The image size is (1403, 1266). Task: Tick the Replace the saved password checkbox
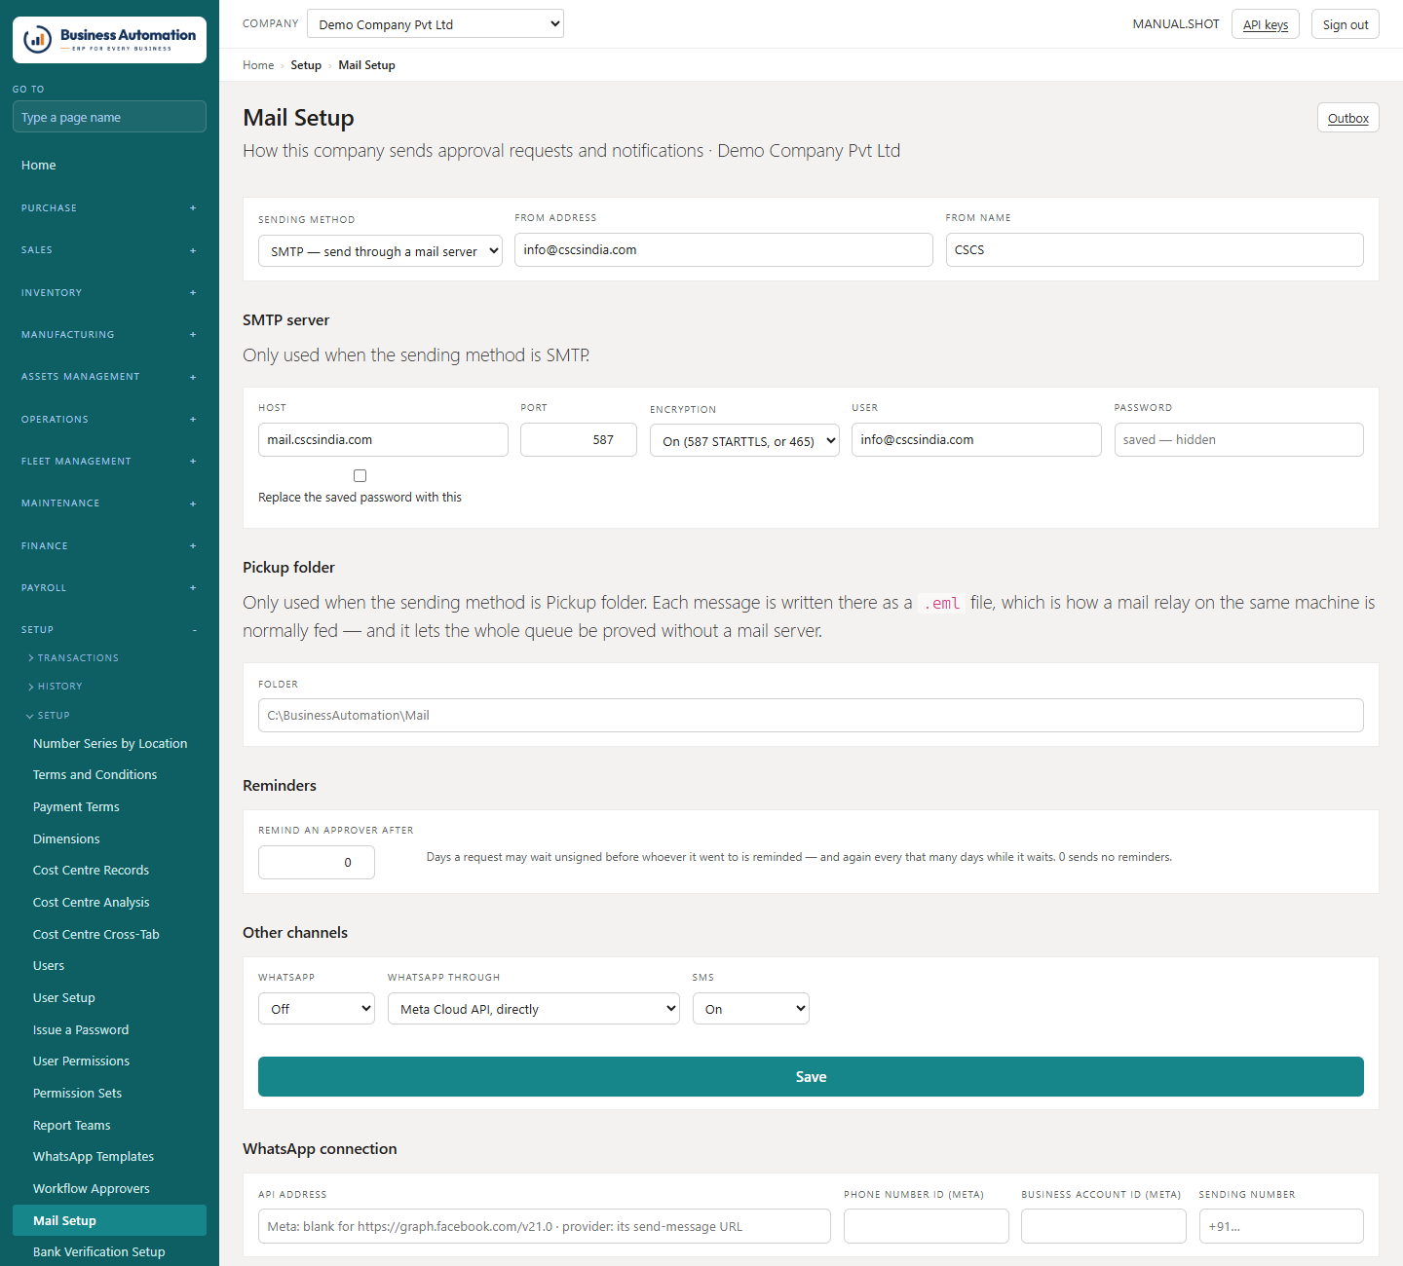[360, 476]
